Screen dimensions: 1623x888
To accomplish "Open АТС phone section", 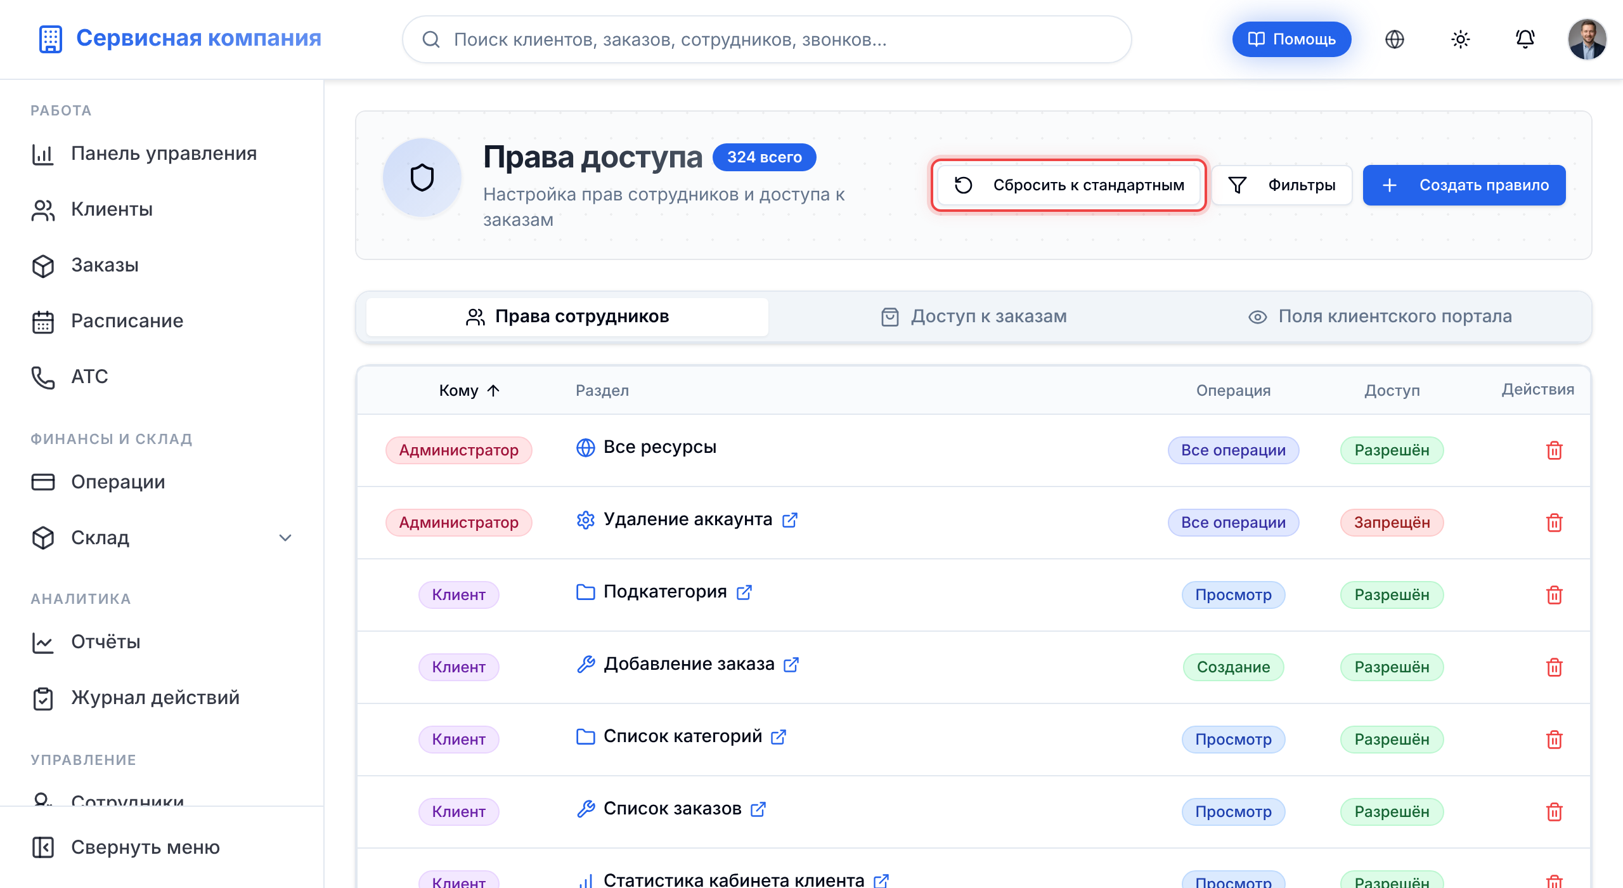I will 162,377.
